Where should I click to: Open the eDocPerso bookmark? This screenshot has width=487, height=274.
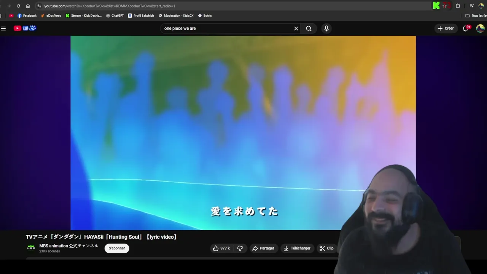tap(51, 16)
